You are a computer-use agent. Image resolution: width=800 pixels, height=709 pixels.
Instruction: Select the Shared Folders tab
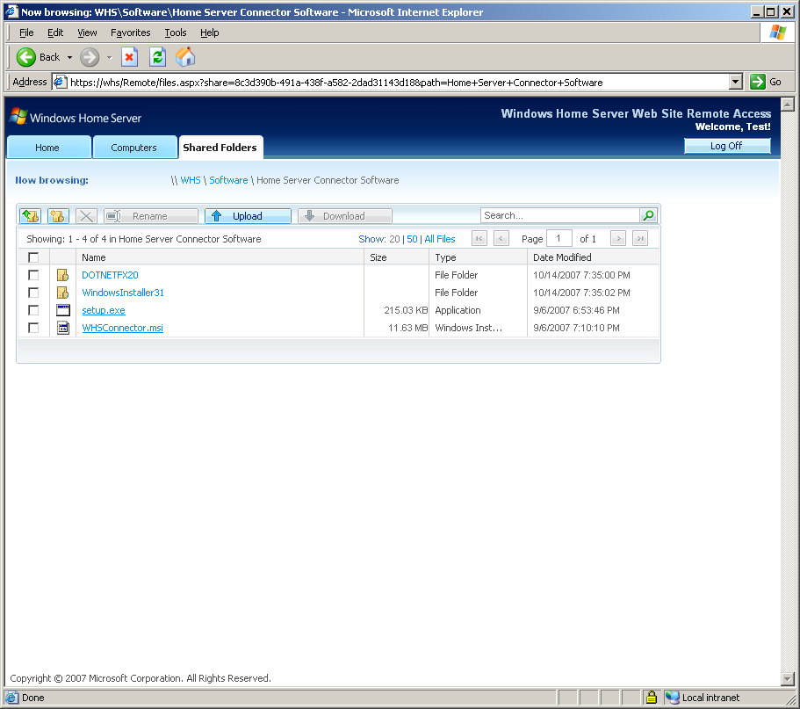pyautogui.click(x=220, y=148)
